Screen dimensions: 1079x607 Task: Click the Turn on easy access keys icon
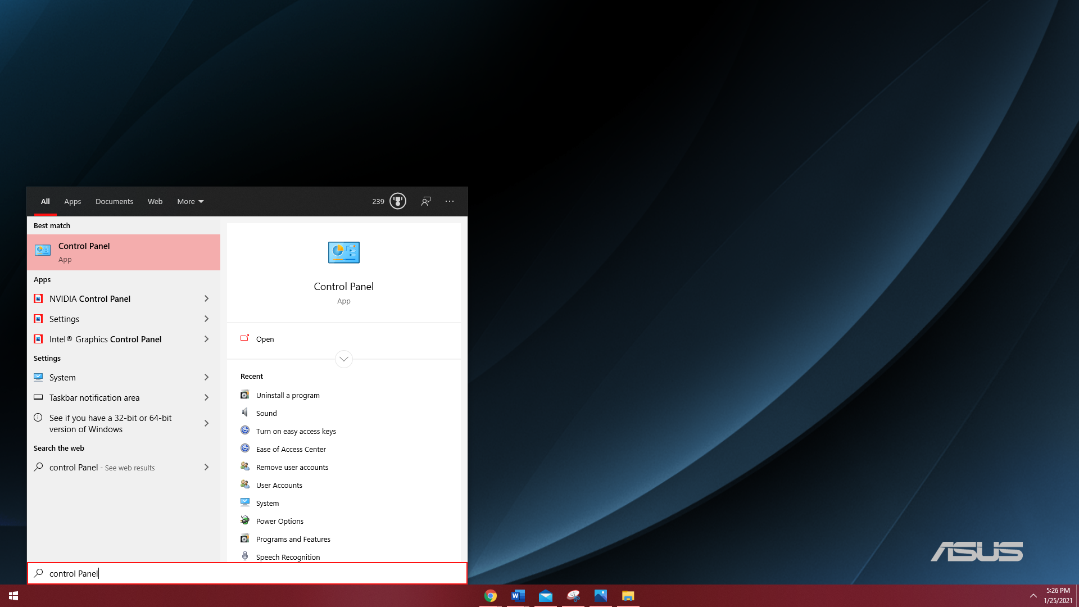coord(245,431)
